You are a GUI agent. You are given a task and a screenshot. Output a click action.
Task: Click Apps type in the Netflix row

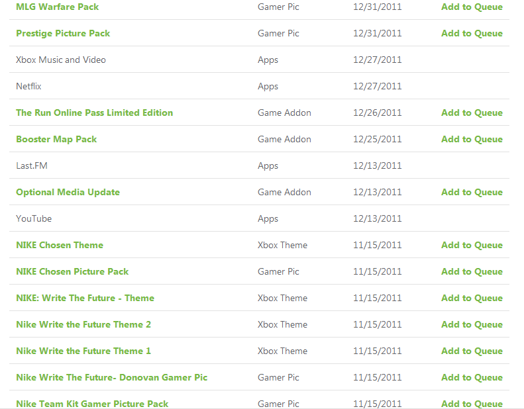point(268,87)
